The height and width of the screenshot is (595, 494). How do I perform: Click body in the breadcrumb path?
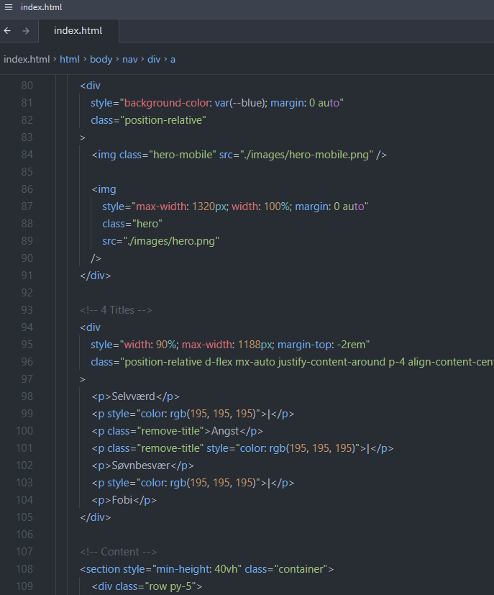101,60
